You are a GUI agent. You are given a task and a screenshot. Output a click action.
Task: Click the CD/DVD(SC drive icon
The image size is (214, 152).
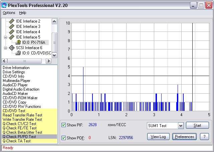click(18, 53)
